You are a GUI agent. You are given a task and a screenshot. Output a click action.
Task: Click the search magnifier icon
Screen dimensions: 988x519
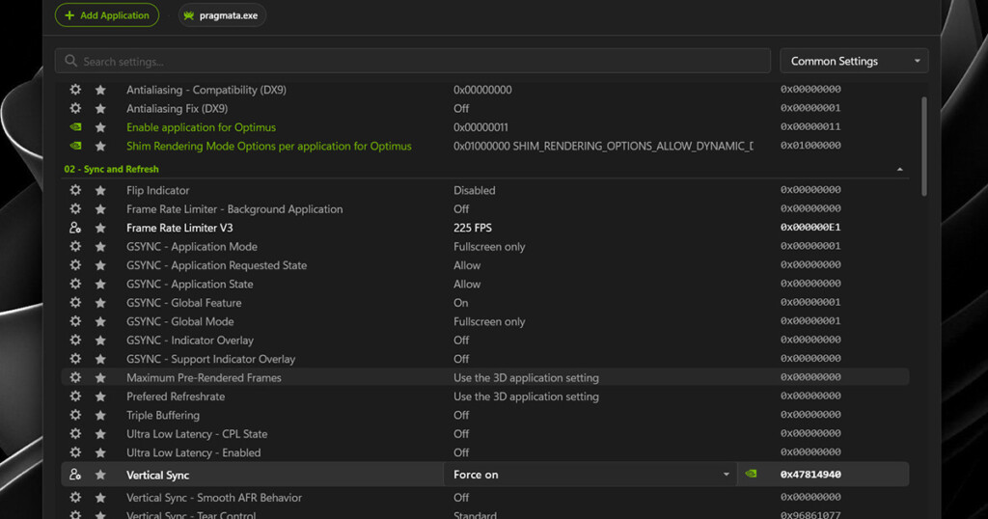(x=70, y=61)
